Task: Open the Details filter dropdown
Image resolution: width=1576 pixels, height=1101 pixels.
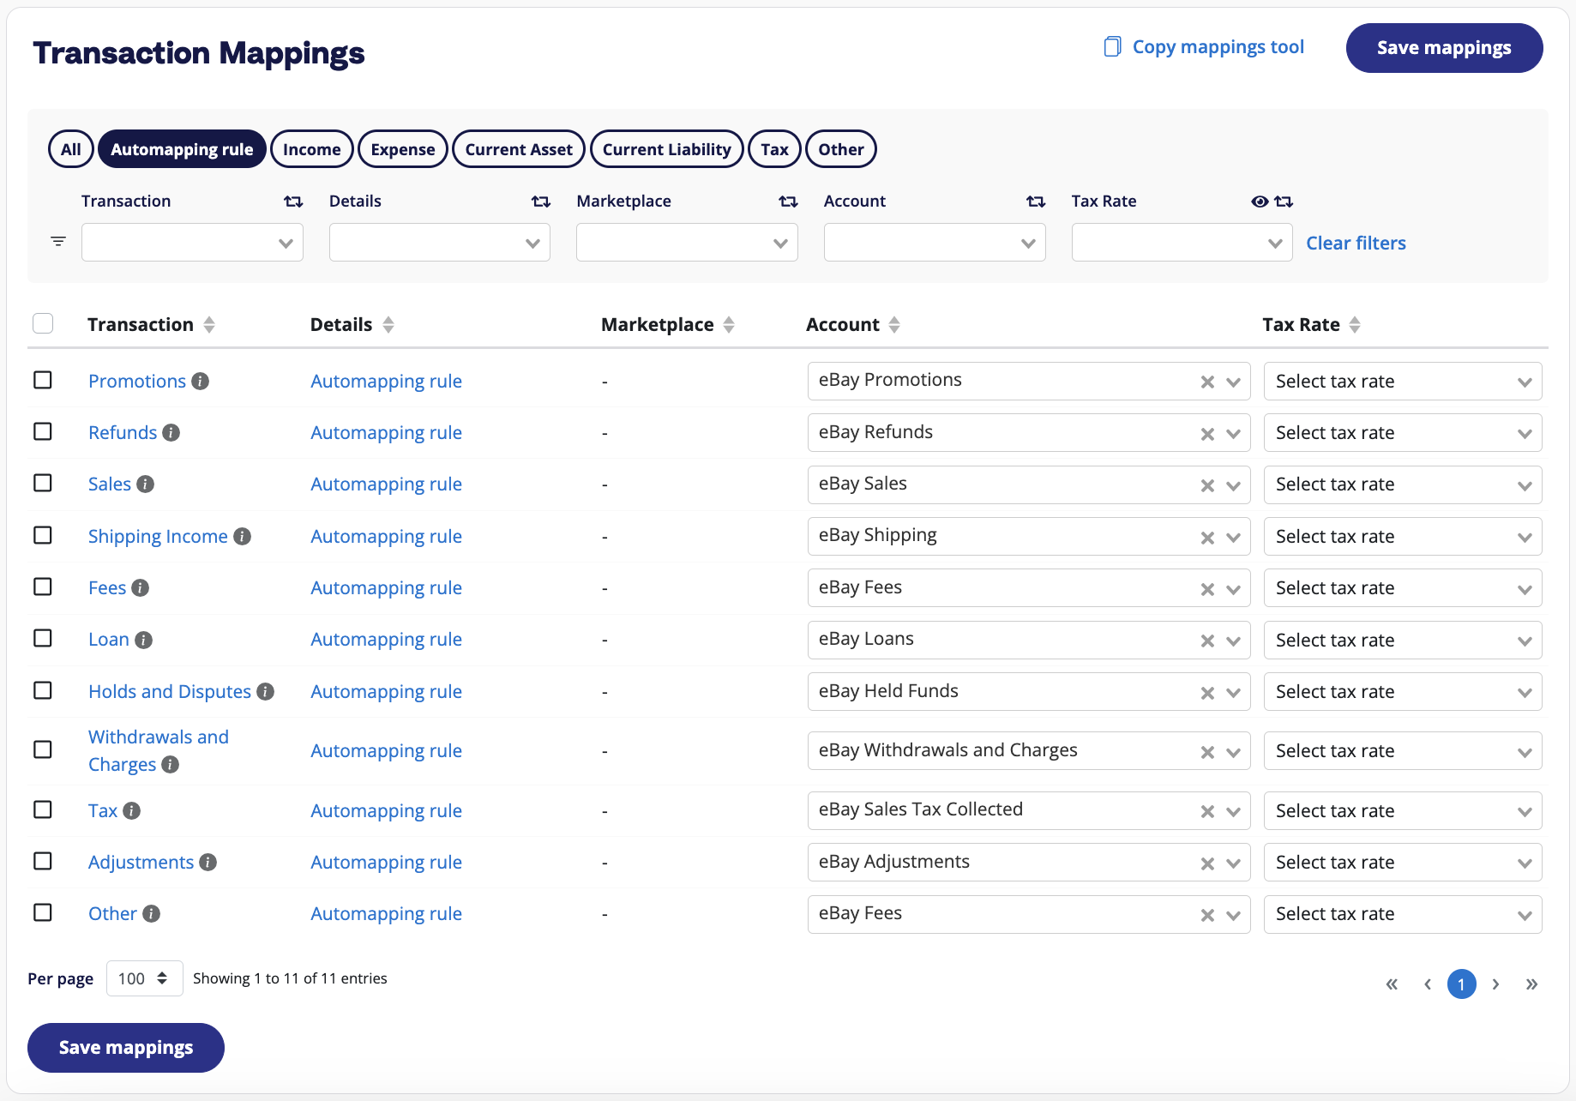Action: click(x=440, y=243)
